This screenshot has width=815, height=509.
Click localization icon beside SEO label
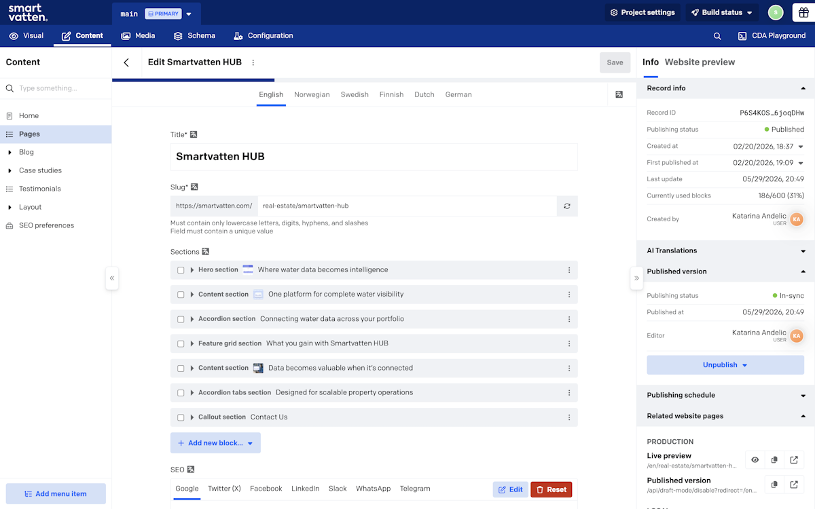click(191, 470)
